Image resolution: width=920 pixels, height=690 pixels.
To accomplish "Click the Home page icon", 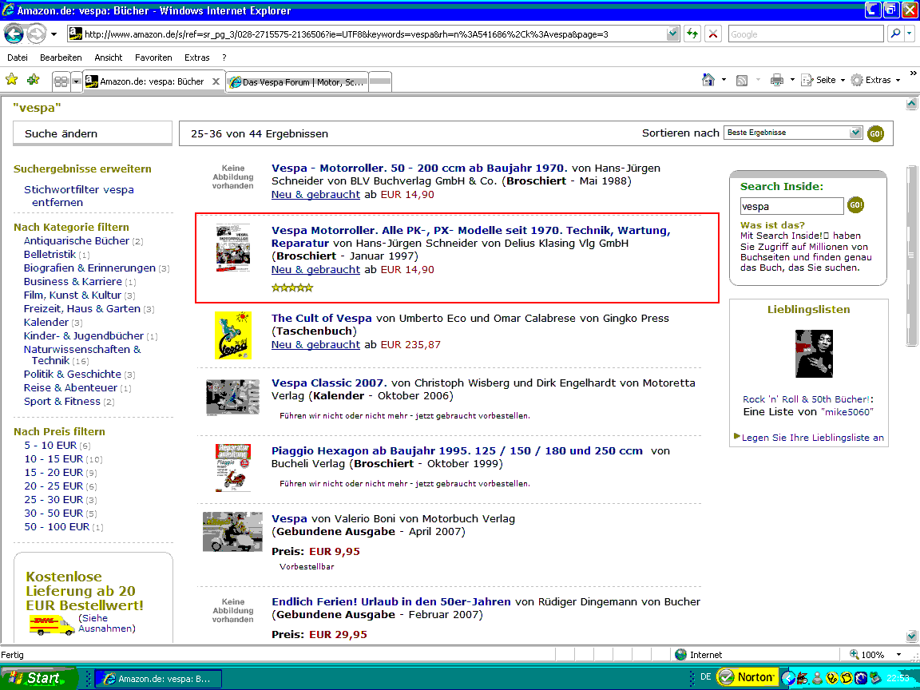I will [708, 80].
